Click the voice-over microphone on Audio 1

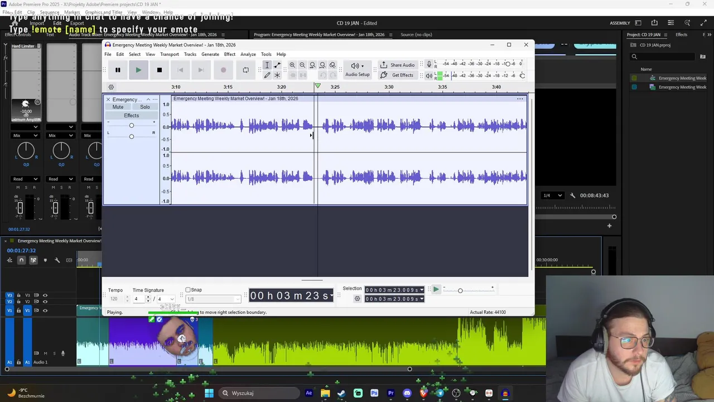[x=62, y=353]
